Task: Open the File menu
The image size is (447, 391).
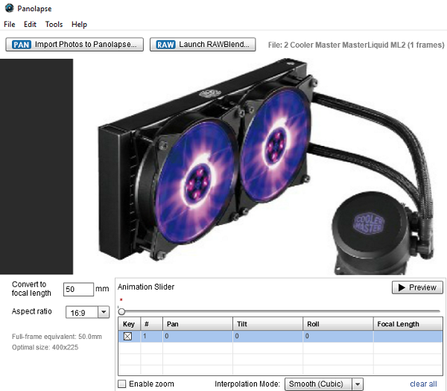Action: [10, 25]
